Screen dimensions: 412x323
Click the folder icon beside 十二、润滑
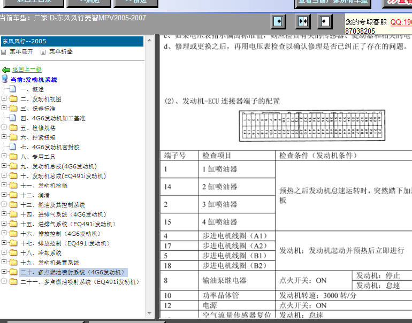(13, 195)
